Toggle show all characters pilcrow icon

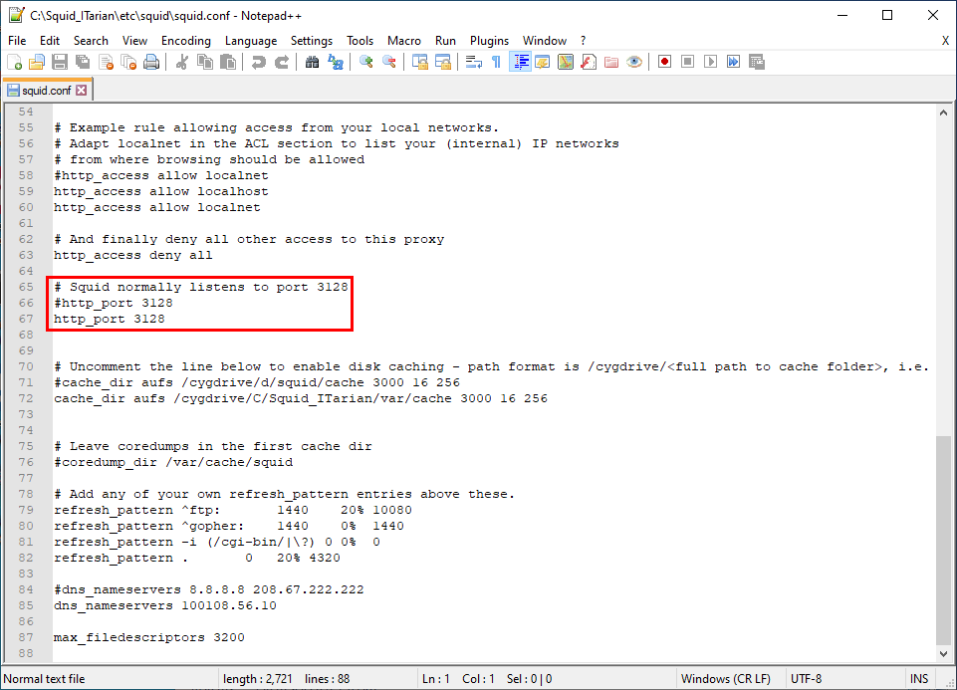coord(496,62)
